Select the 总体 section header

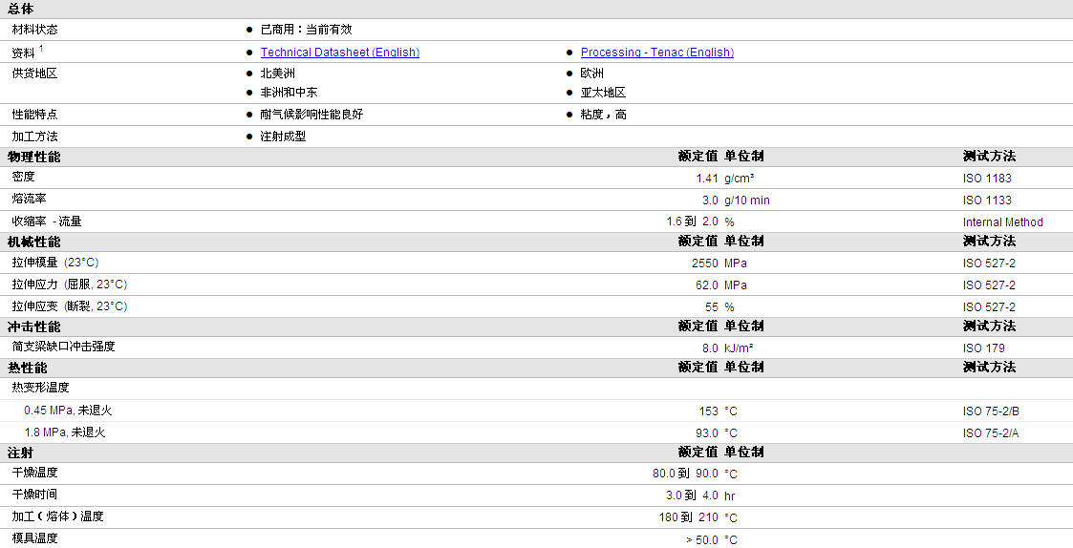click(x=20, y=9)
